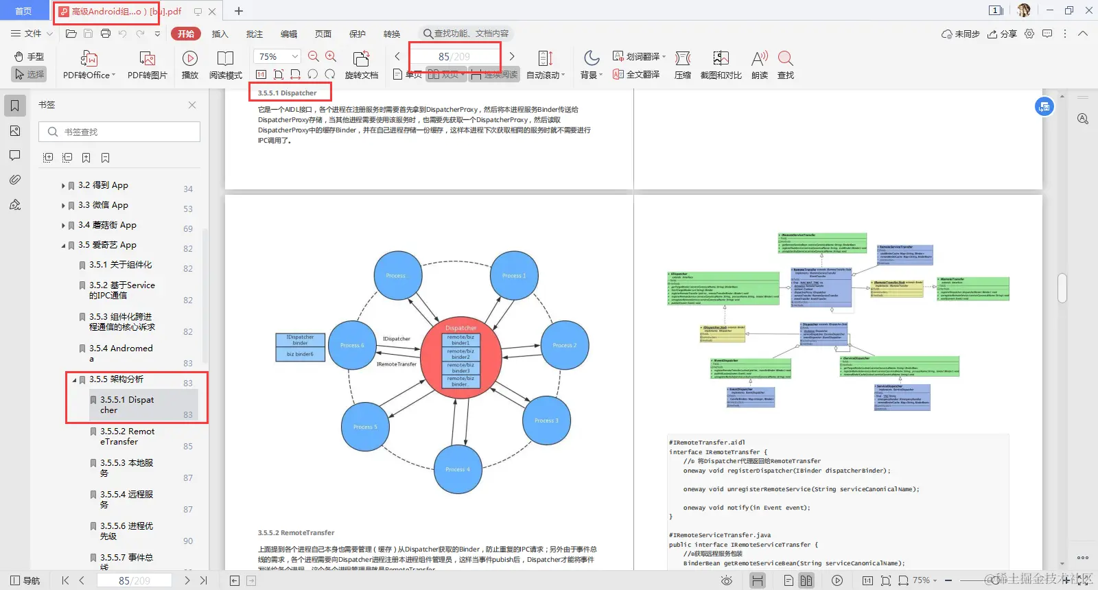Enter 阅读模式 reading mode

tap(225, 65)
